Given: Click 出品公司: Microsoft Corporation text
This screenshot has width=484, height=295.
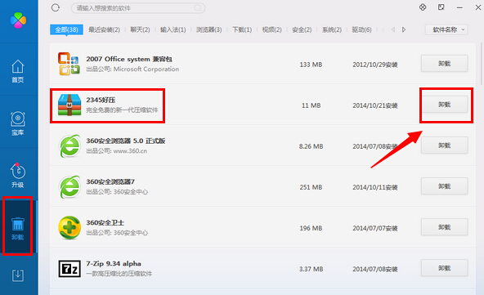Looking at the screenshot, I should (x=132, y=69).
